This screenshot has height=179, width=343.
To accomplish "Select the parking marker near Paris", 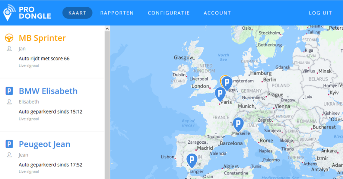I will click(220, 93).
